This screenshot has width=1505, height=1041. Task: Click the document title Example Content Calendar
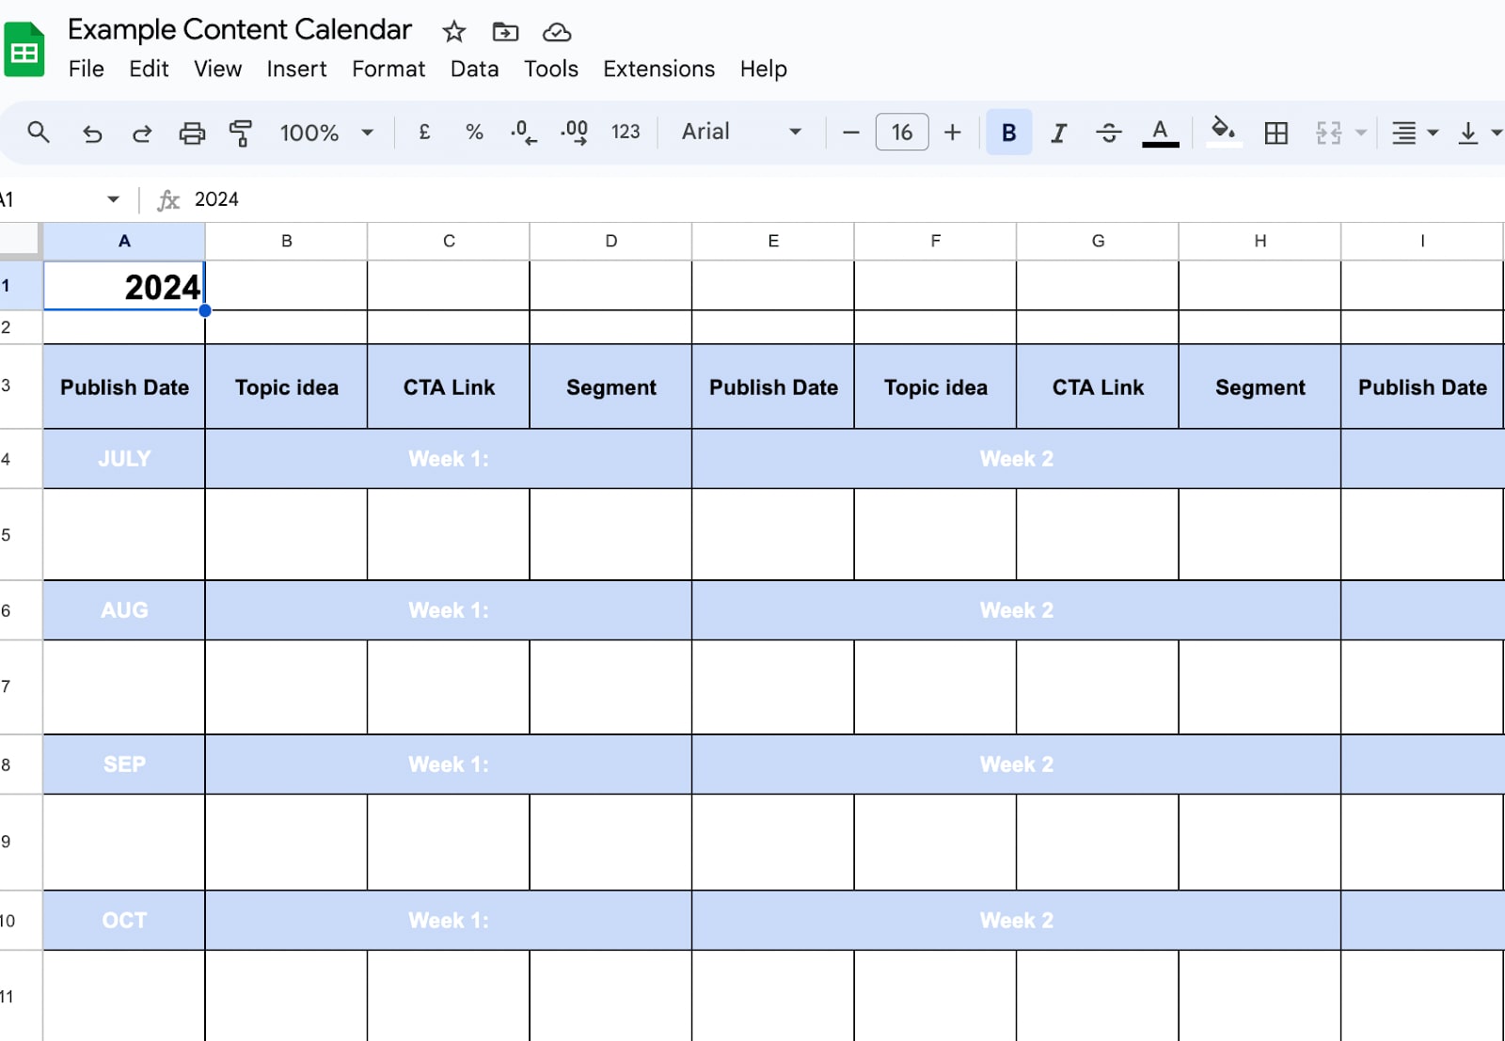pos(240,30)
